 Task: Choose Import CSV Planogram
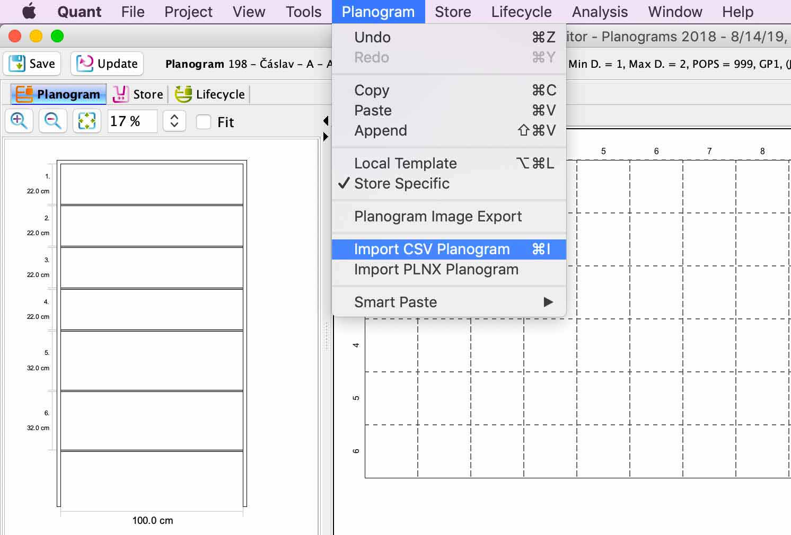pos(432,249)
